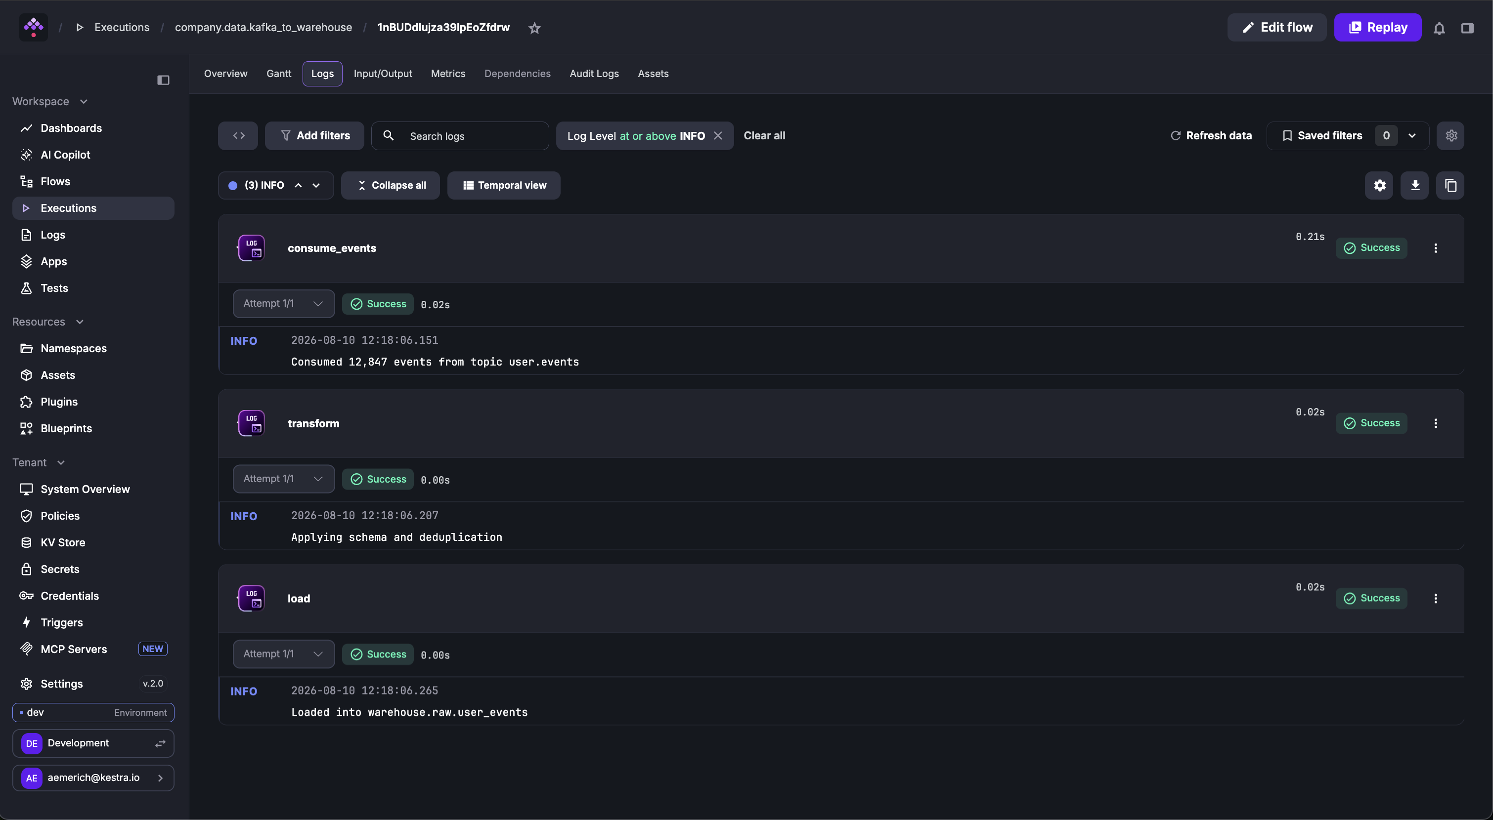This screenshot has height=820, width=1493.
Task: Go to next INFO log entry
Action: coord(316,185)
